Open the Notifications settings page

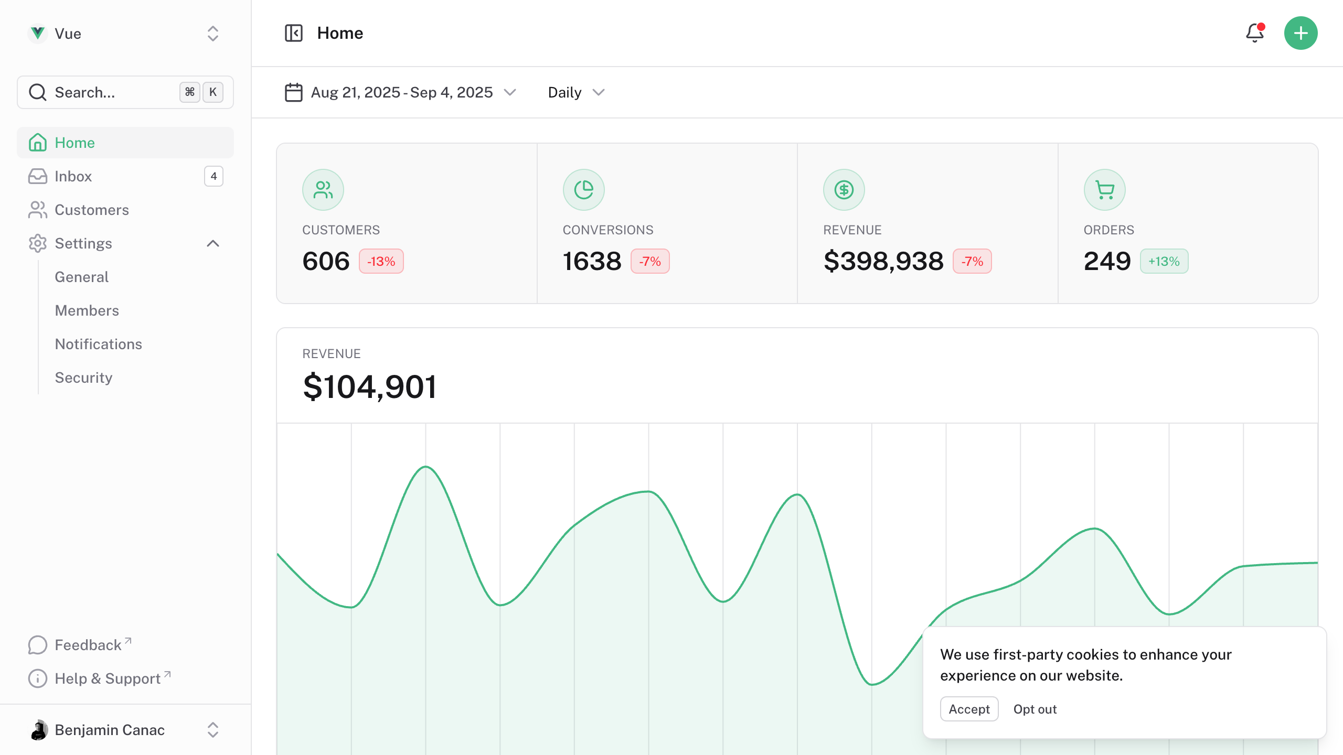pos(98,344)
